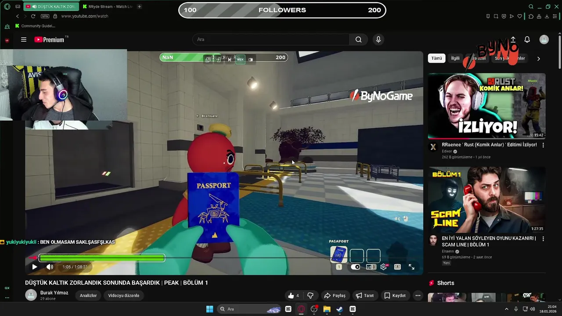Show hidden system tray icons

click(506, 309)
